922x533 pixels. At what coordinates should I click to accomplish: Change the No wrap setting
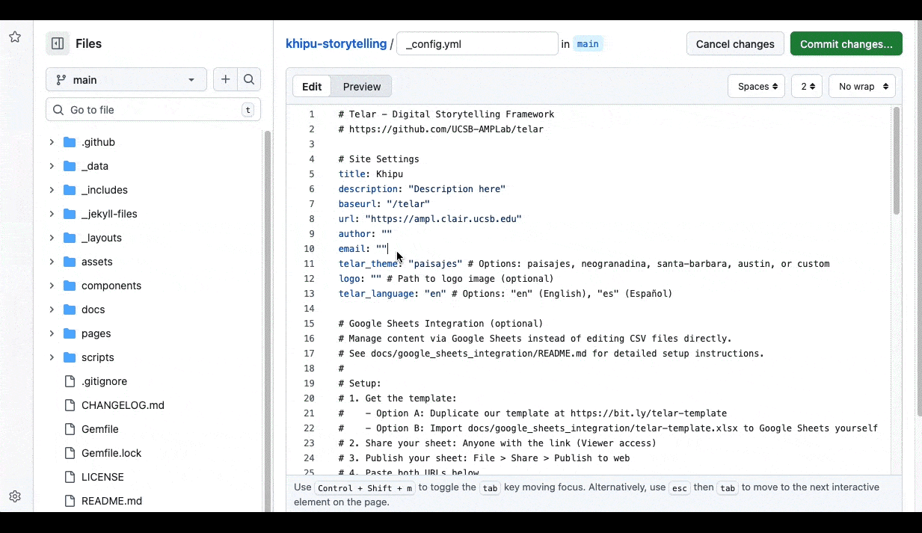point(861,86)
